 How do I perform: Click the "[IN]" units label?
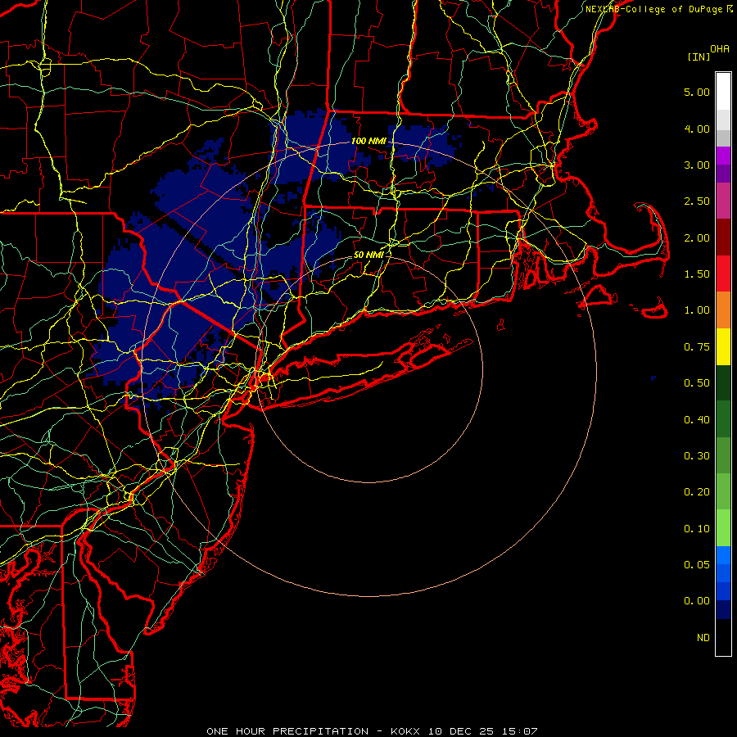[699, 57]
